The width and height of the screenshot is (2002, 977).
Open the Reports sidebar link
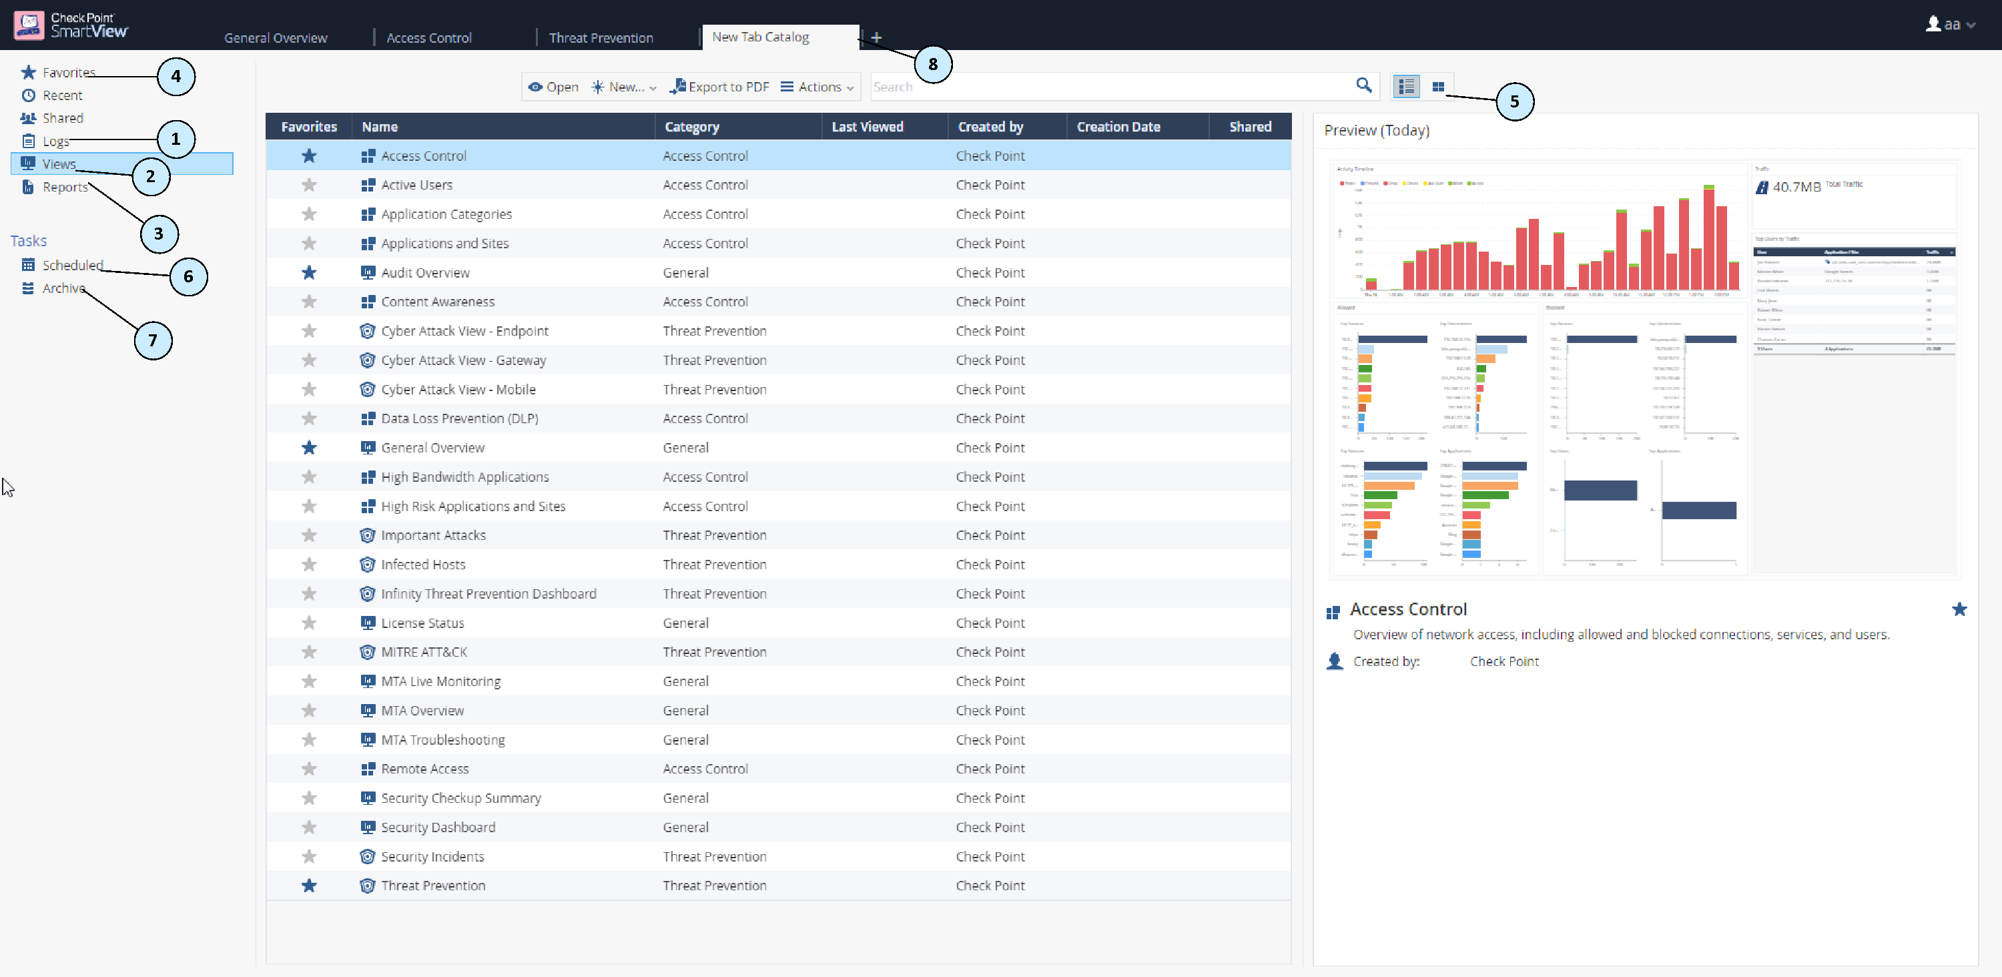point(65,188)
